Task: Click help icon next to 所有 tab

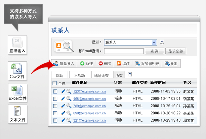Action: (x=130, y=74)
